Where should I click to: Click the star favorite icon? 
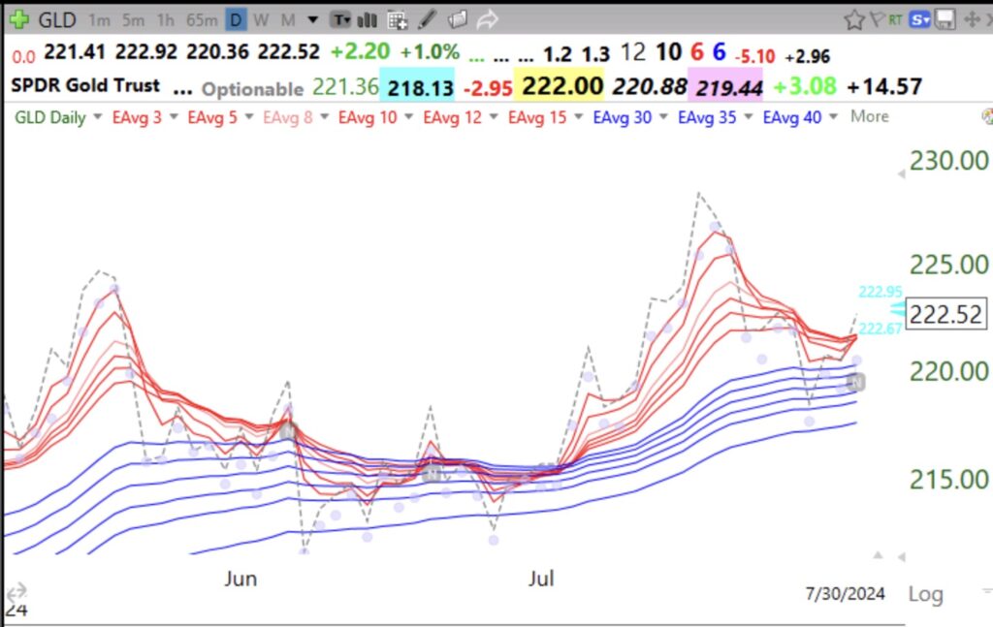click(854, 18)
